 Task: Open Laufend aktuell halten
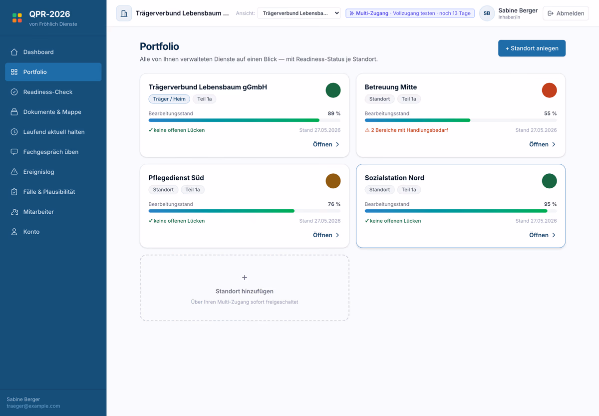(53, 132)
